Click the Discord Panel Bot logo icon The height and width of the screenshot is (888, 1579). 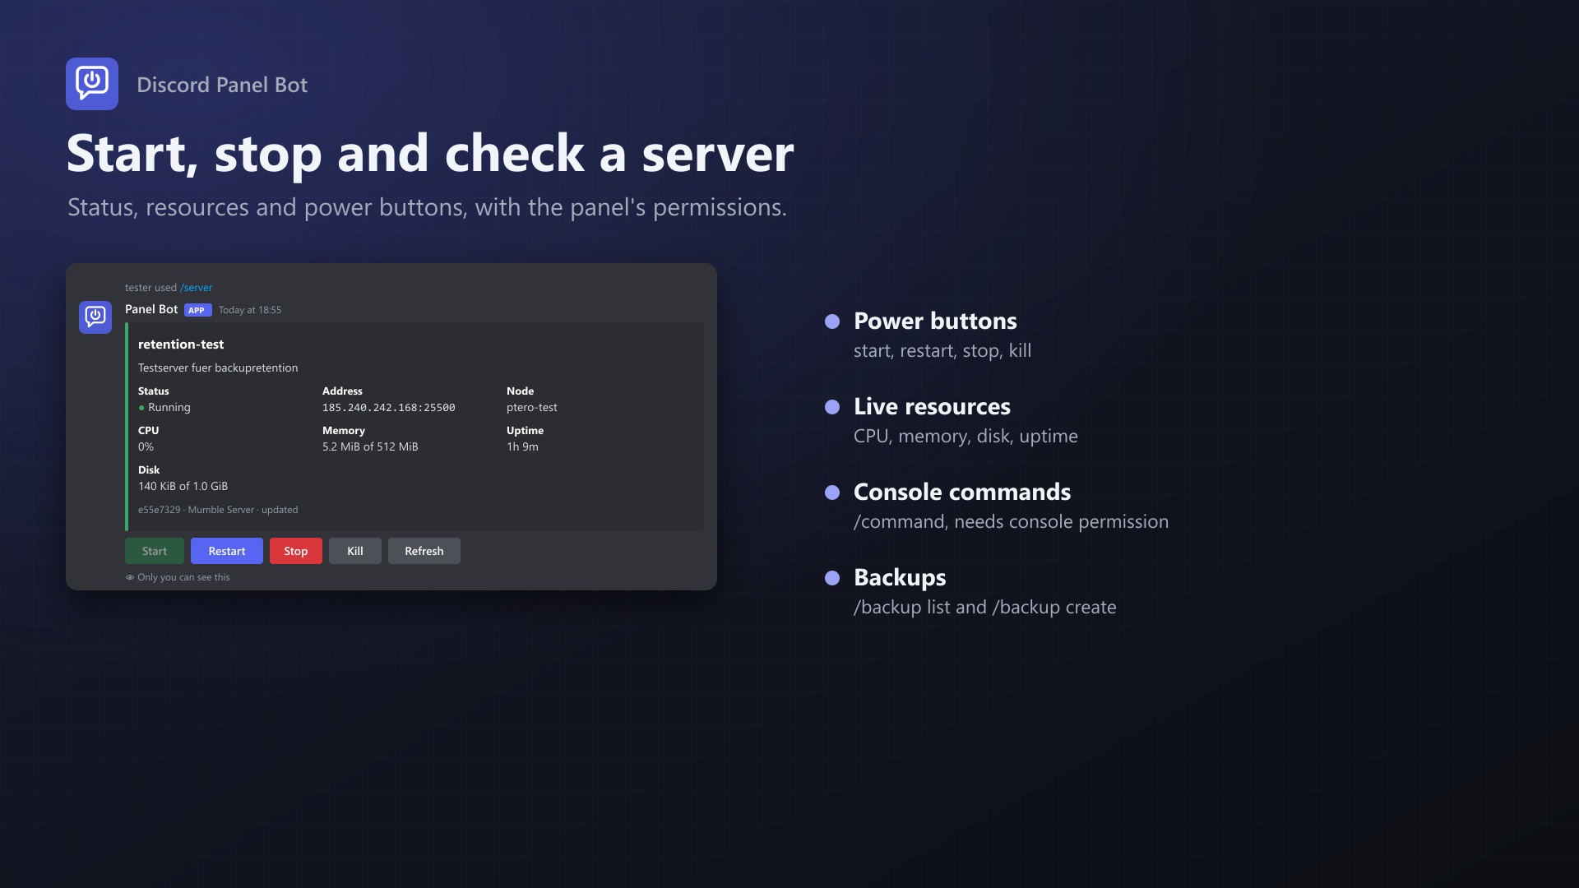click(x=92, y=84)
